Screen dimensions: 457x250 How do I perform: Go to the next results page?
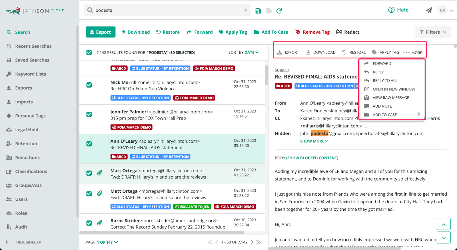pyautogui.click(x=252, y=242)
